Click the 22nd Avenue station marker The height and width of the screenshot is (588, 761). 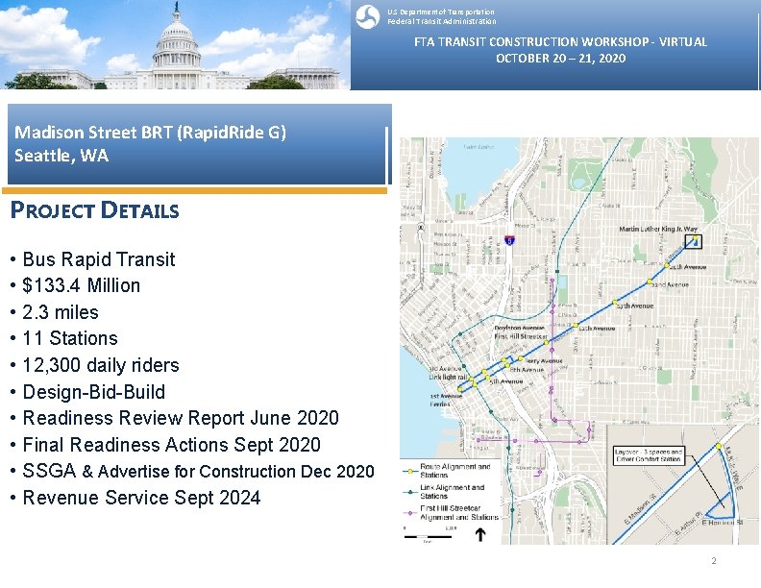649,282
